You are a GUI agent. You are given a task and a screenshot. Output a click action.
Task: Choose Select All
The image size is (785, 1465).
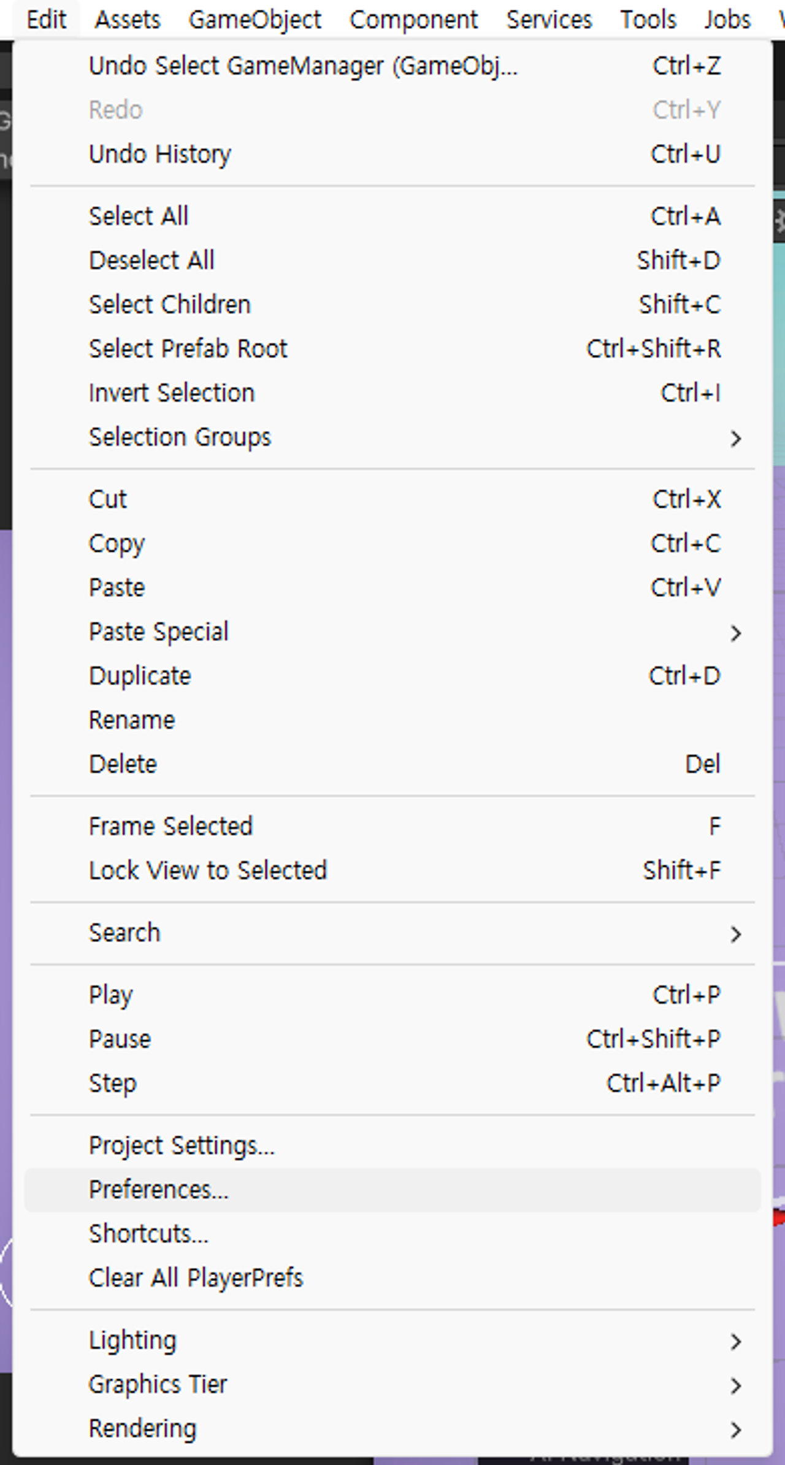(392, 216)
